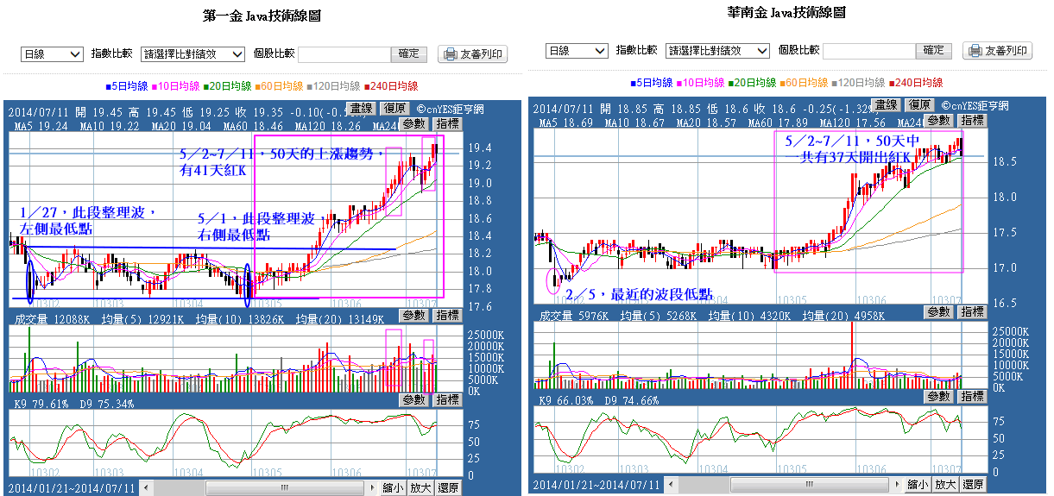Image resolution: width=1054 pixels, height=496 pixels.
Task: Click left scroll arrow of 第一金 timeline
Action: (144, 488)
